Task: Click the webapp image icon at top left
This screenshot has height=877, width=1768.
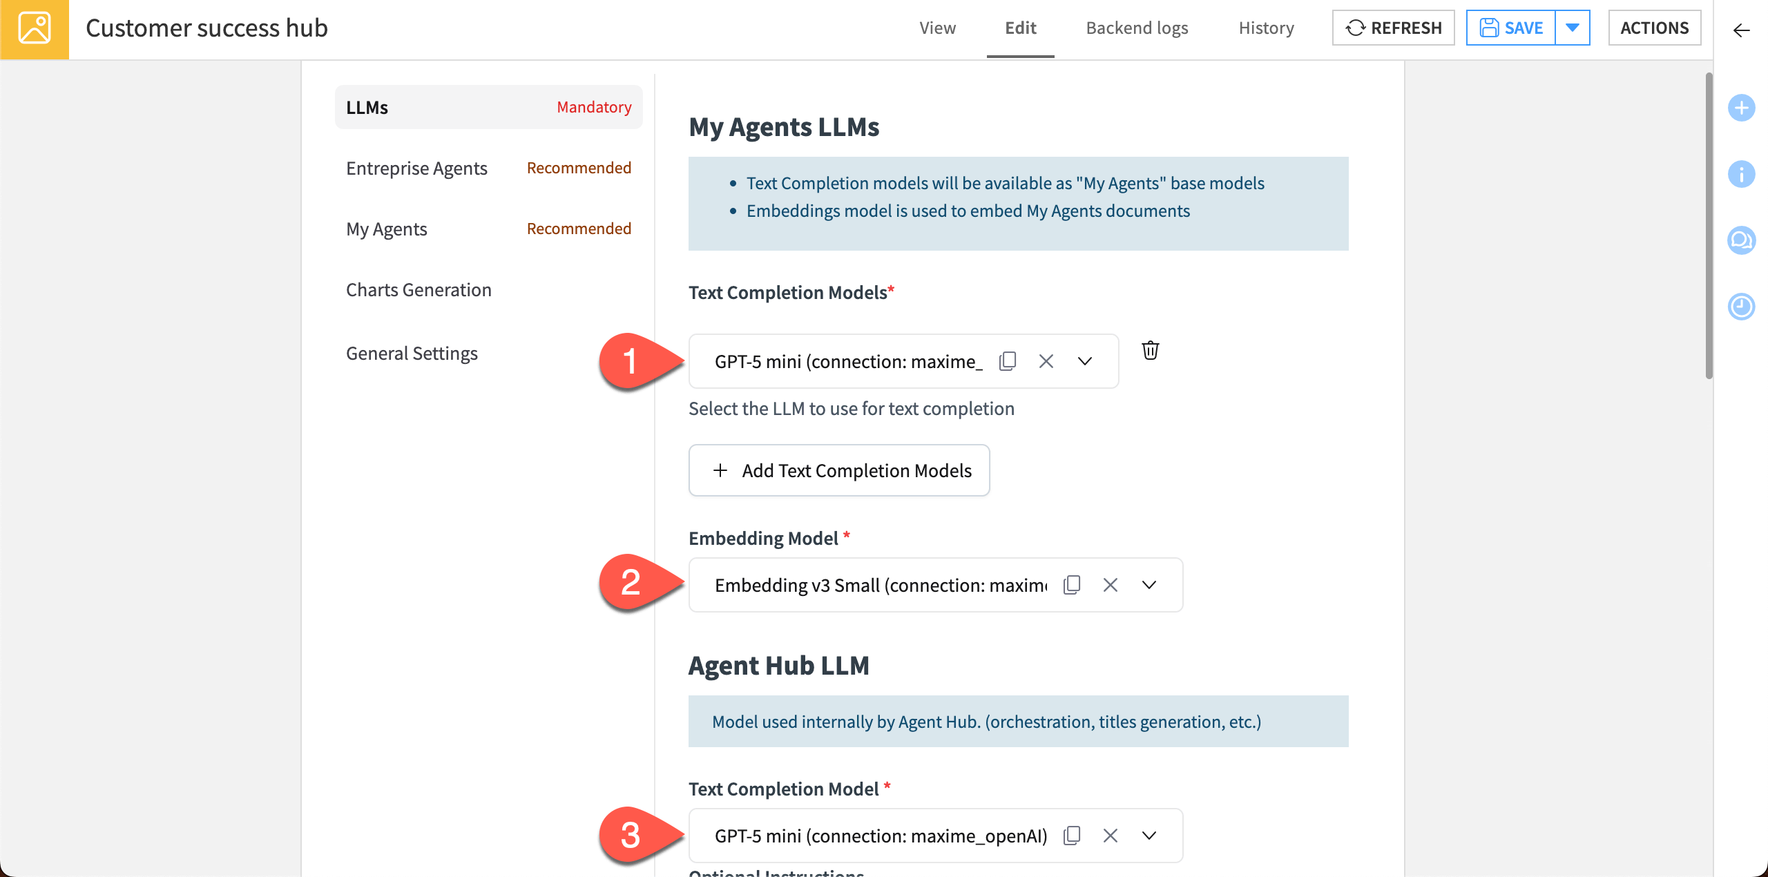Action: tap(35, 29)
